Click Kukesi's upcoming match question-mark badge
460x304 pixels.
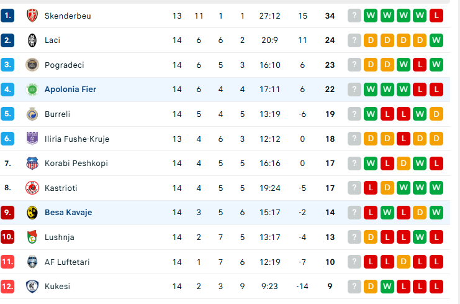(354, 287)
